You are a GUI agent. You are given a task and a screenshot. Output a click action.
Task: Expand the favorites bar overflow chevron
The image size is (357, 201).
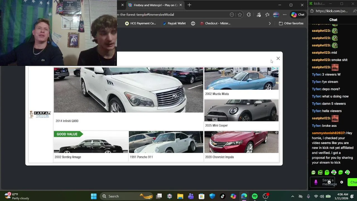[270, 23]
